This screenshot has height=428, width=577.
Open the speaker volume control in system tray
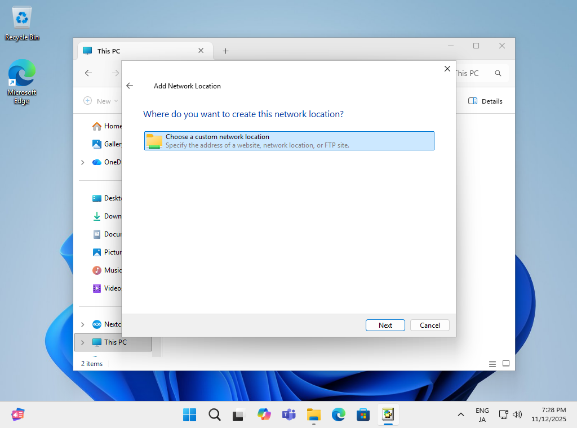tap(517, 414)
